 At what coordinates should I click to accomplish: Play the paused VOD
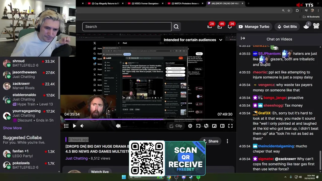pos(74,126)
